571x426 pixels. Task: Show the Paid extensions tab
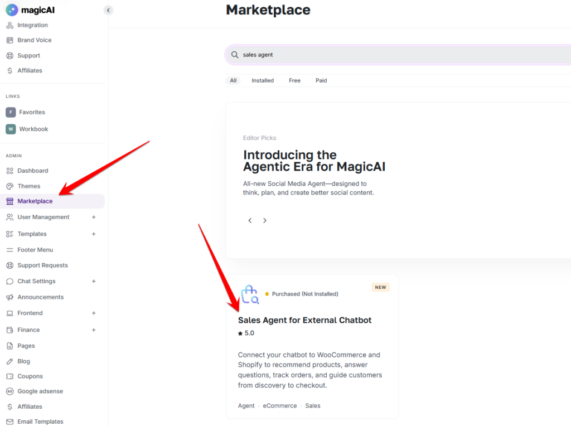(x=321, y=81)
